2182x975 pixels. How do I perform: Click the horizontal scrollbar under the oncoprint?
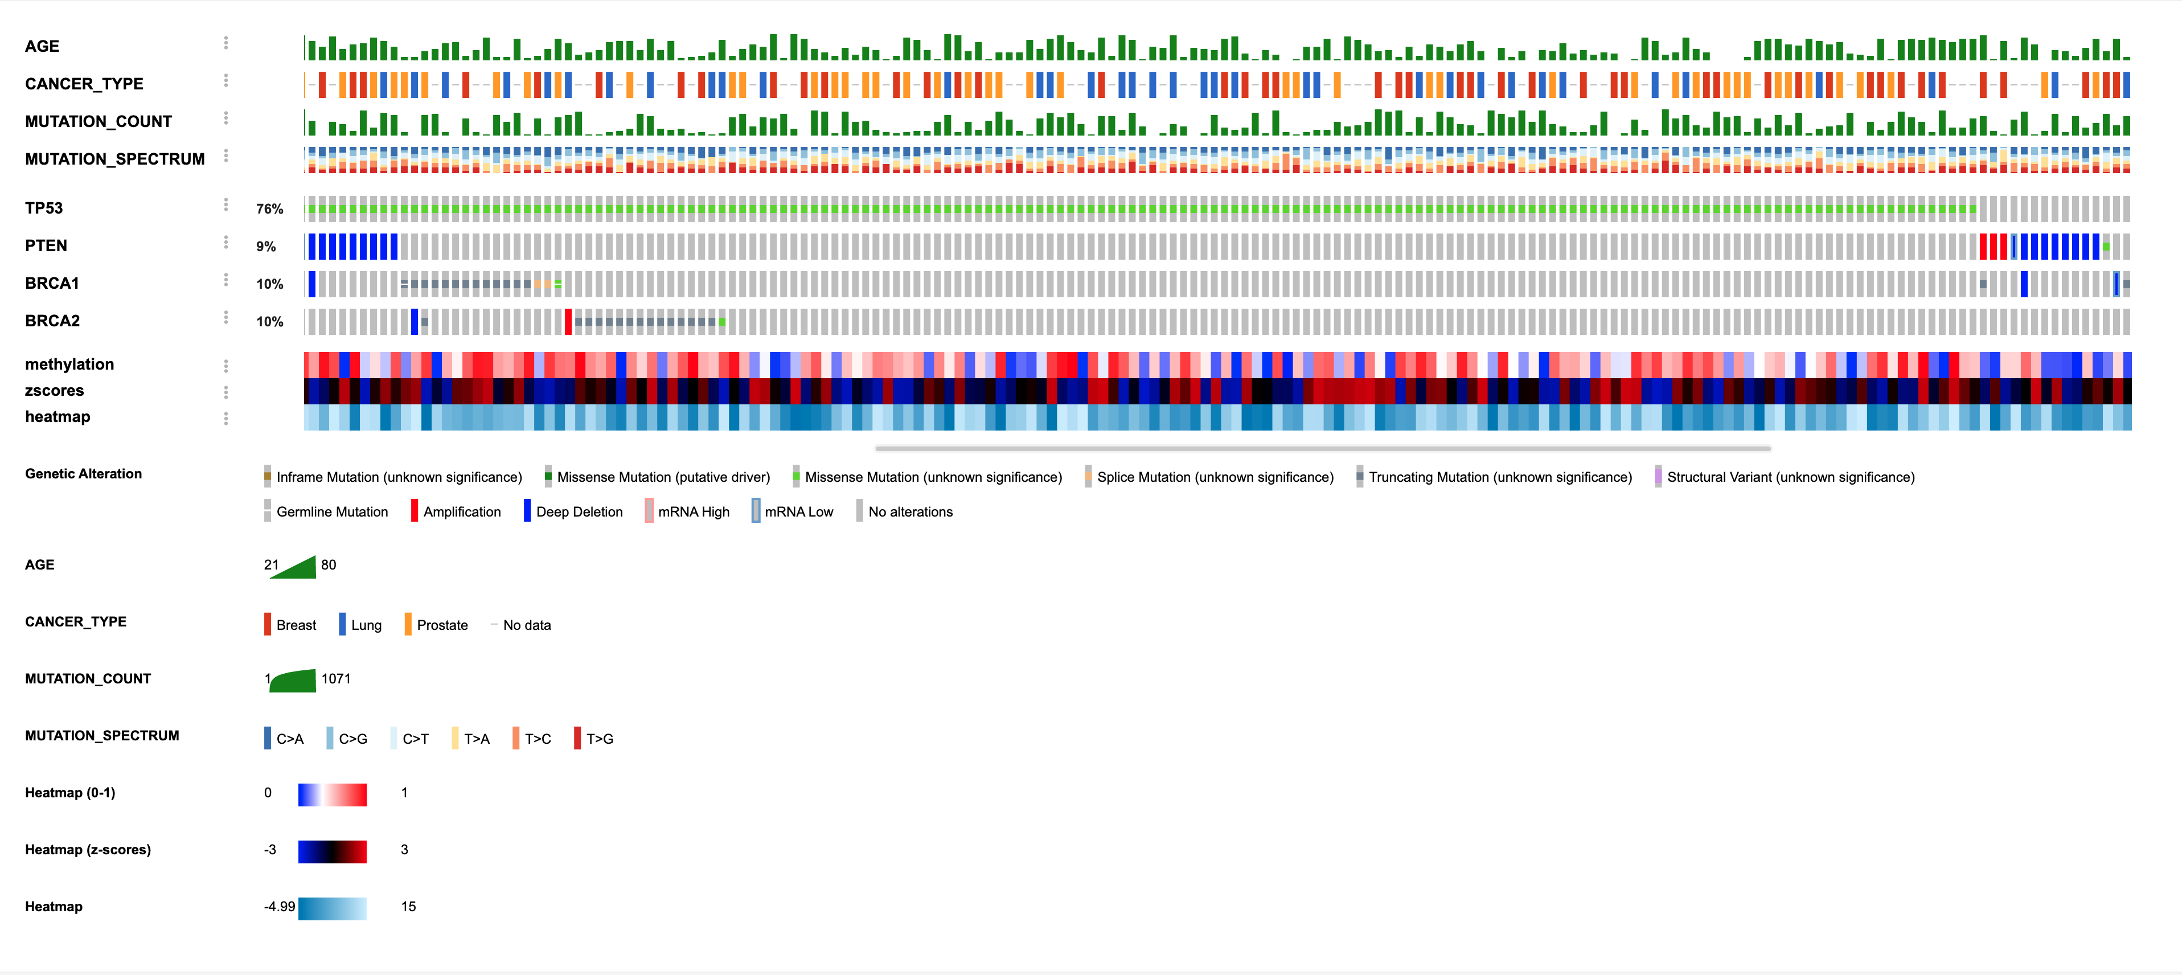(1322, 448)
